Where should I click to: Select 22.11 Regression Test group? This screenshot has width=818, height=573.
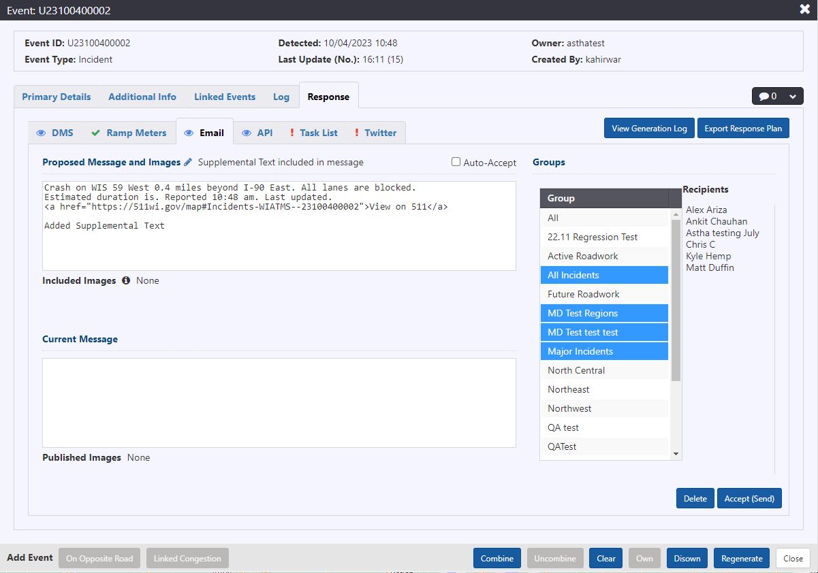(x=604, y=237)
